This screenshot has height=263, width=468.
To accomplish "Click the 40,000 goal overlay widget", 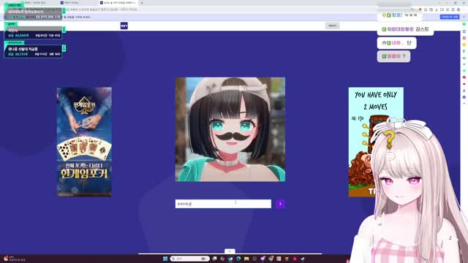I will [33, 33].
